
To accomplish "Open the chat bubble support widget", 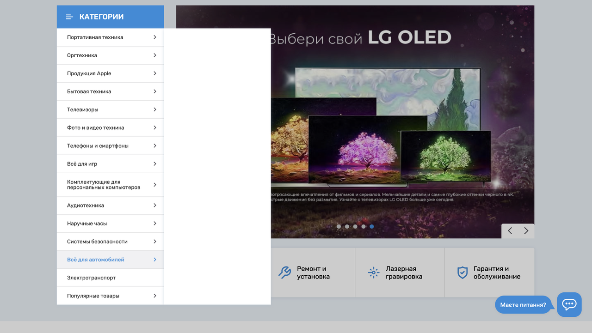I will pyautogui.click(x=569, y=304).
